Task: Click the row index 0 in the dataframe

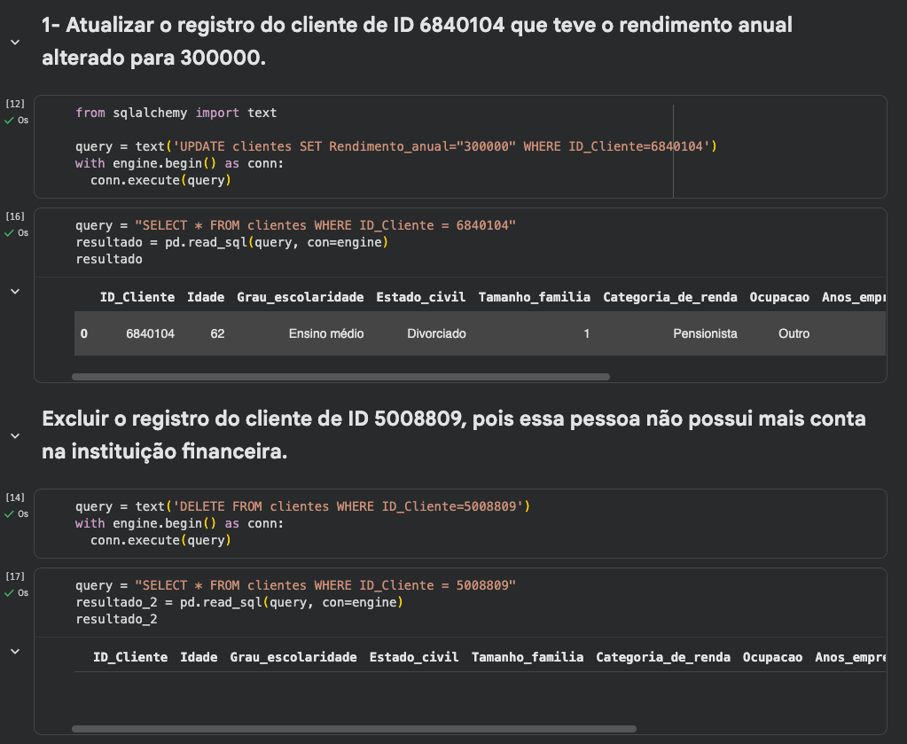Action: 83,333
